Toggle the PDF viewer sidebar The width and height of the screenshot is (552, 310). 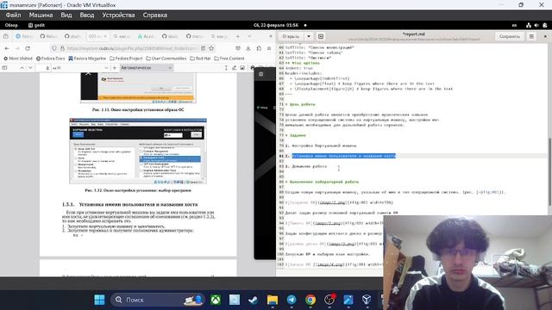tap(4, 68)
